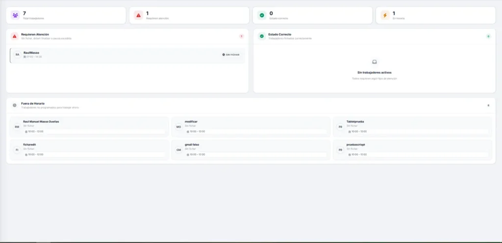502x243 pixels.
Task: Click the red count badge in Requieren Atención header
Action: click(241, 36)
